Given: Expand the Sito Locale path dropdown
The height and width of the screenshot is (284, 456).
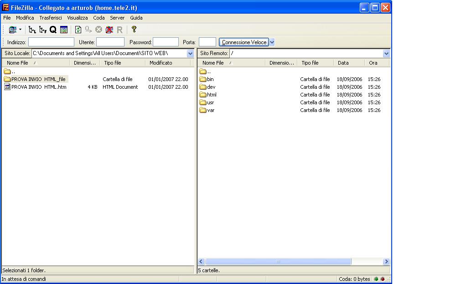Looking at the screenshot, I should [x=190, y=53].
